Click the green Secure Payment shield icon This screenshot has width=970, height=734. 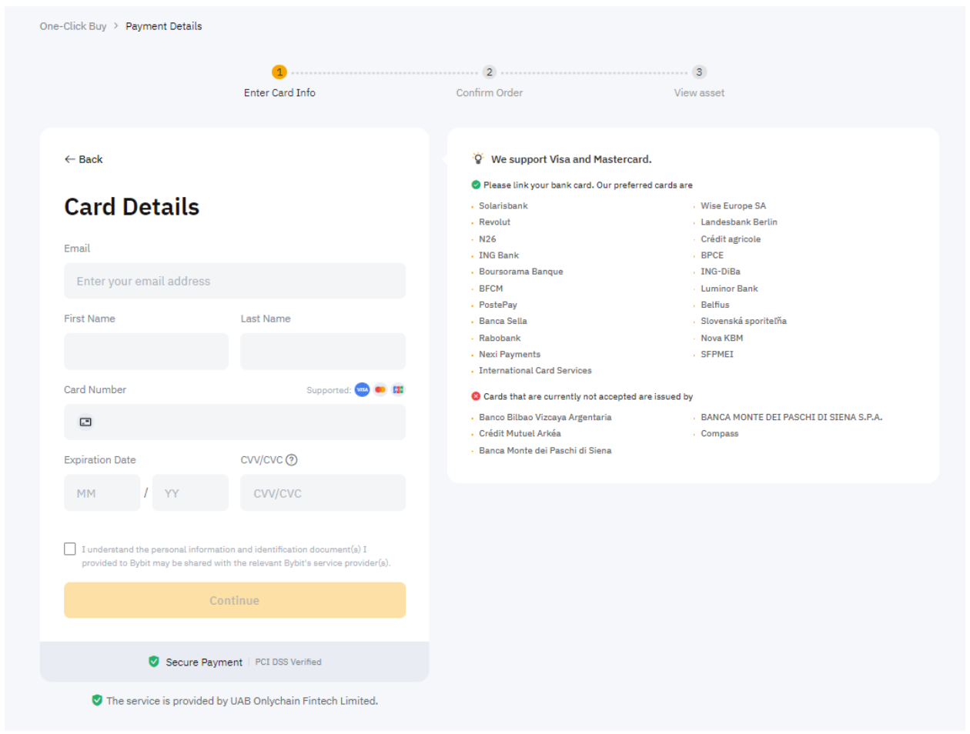click(154, 662)
